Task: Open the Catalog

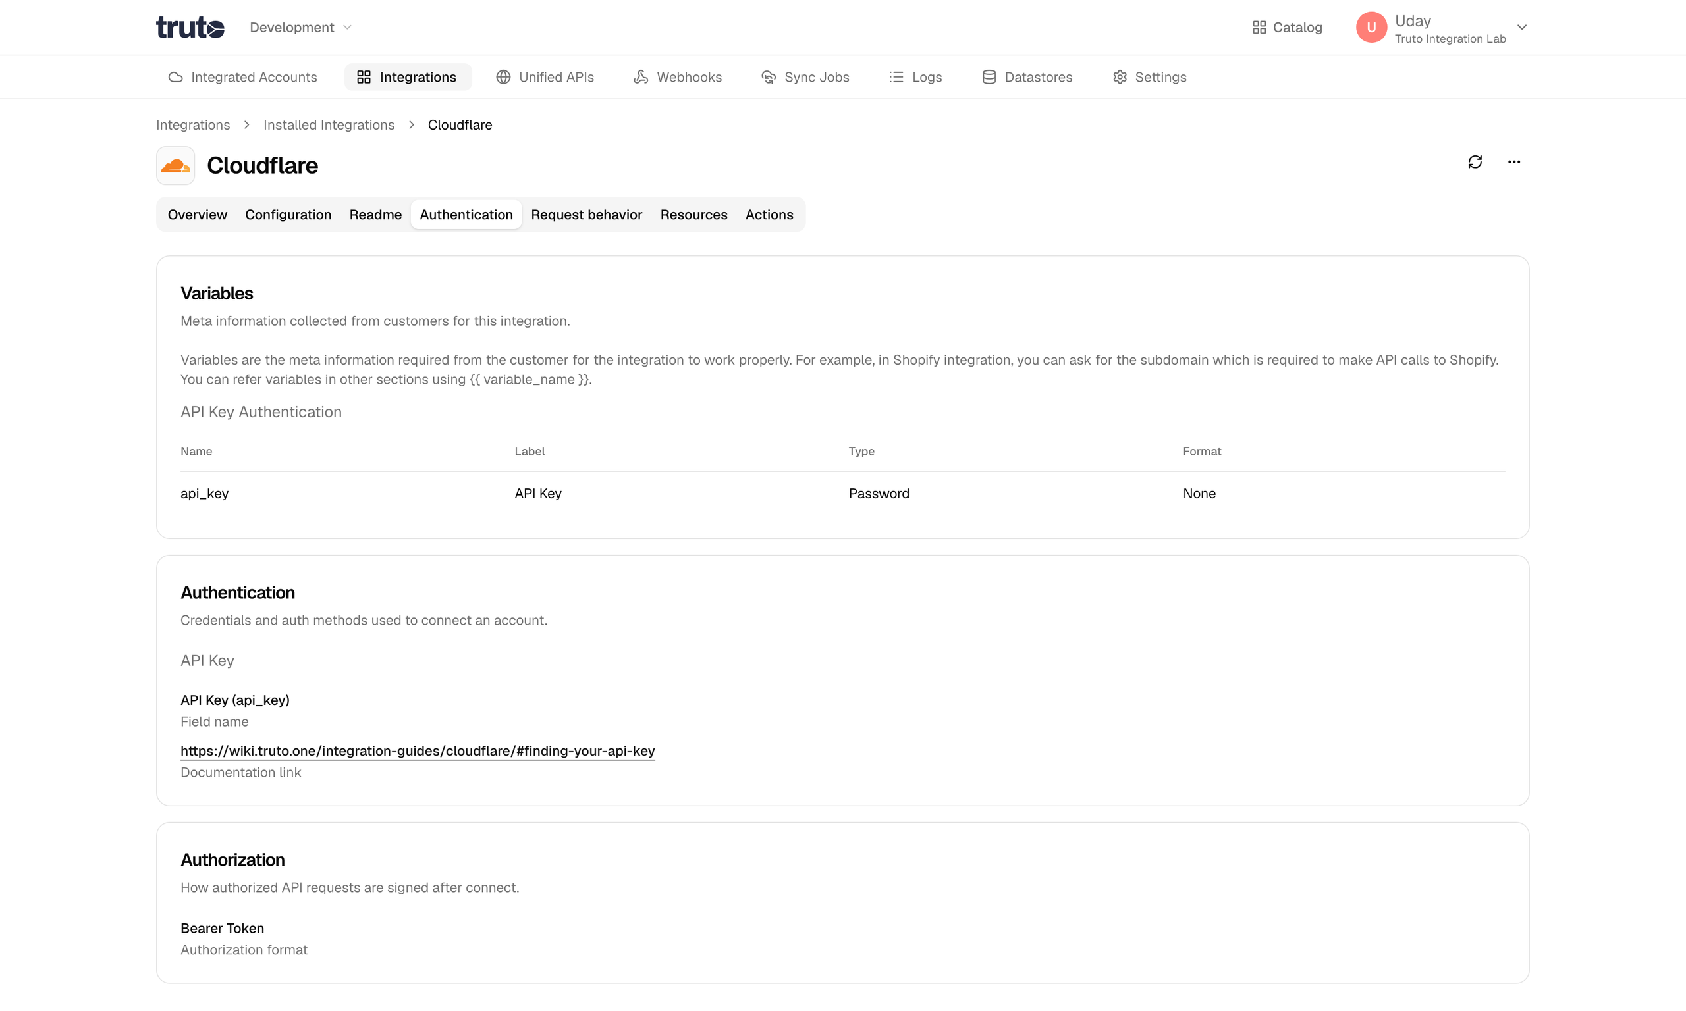Action: (x=1288, y=27)
